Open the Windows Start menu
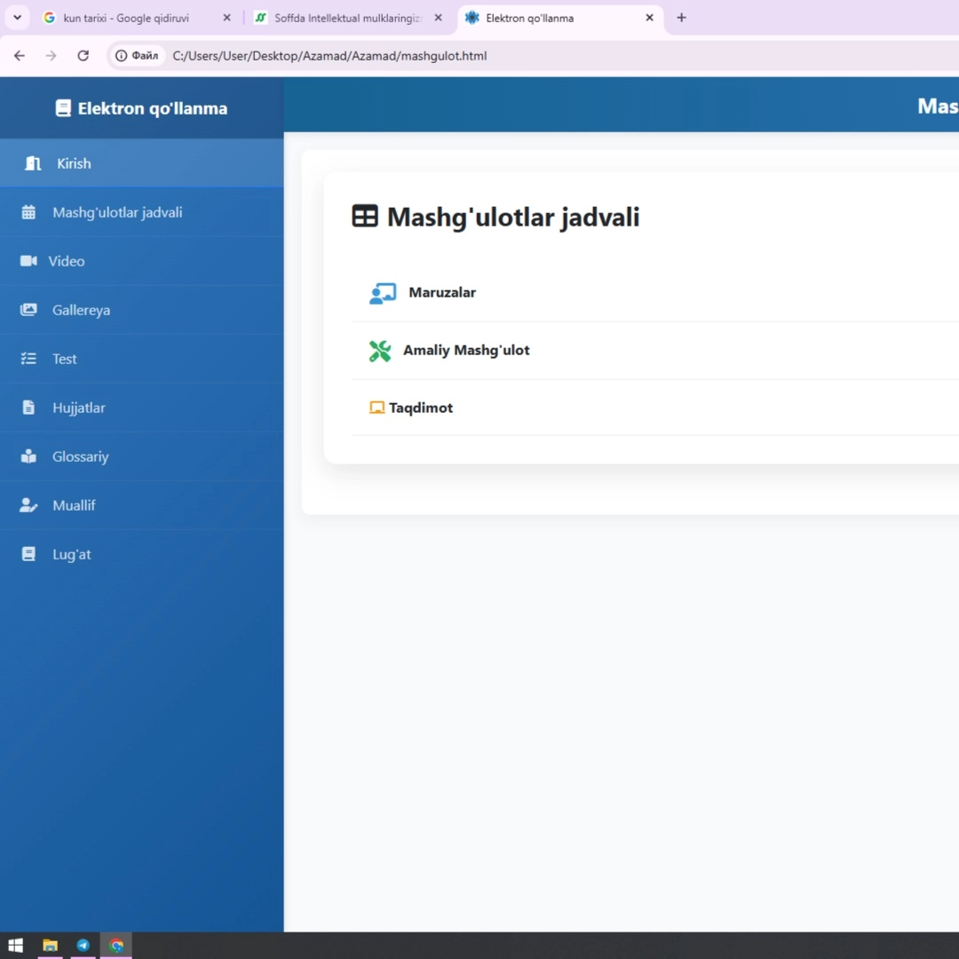The height and width of the screenshot is (959, 959). pyautogui.click(x=15, y=946)
